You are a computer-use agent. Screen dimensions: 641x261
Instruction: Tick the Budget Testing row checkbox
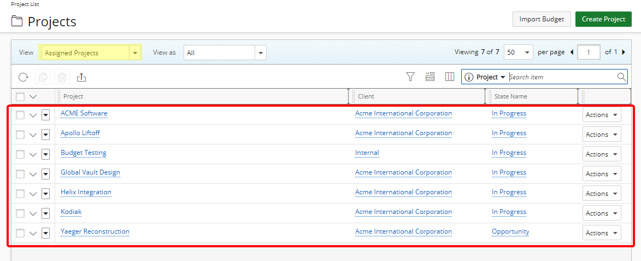[x=20, y=154]
